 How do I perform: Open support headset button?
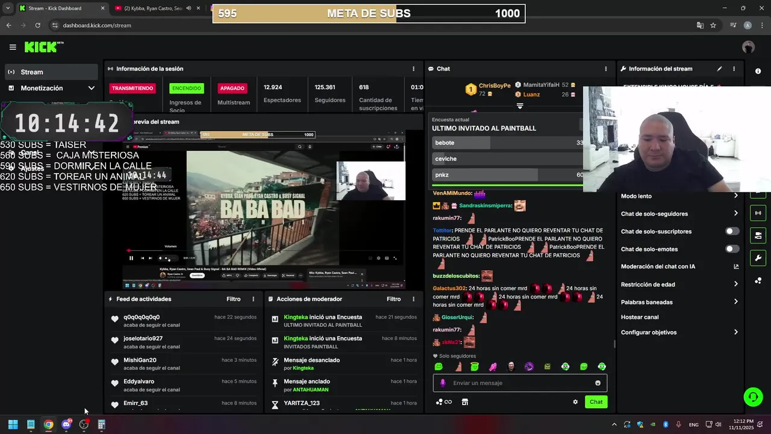(x=753, y=397)
